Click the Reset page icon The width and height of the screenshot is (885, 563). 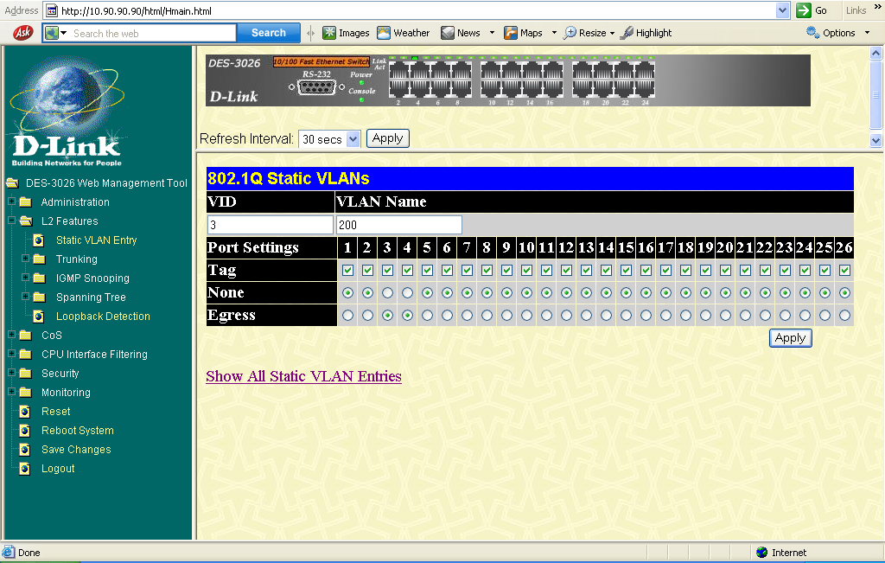click(24, 412)
